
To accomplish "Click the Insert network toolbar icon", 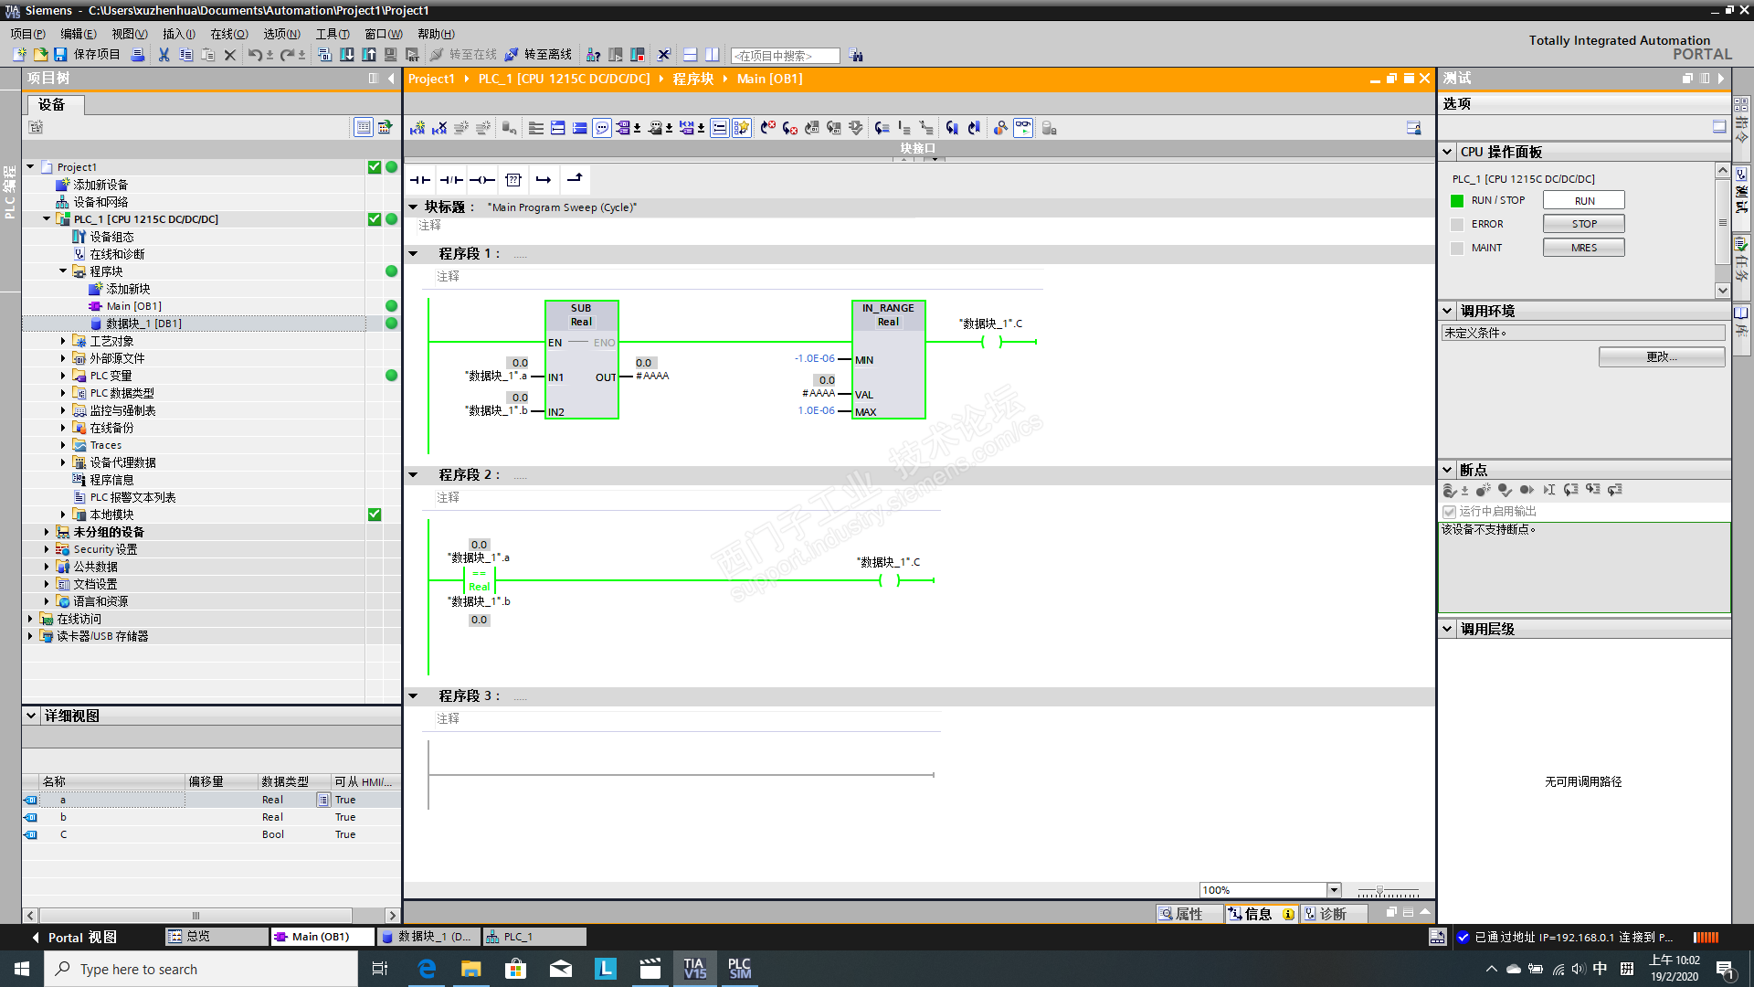I will pyautogui.click(x=417, y=128).
